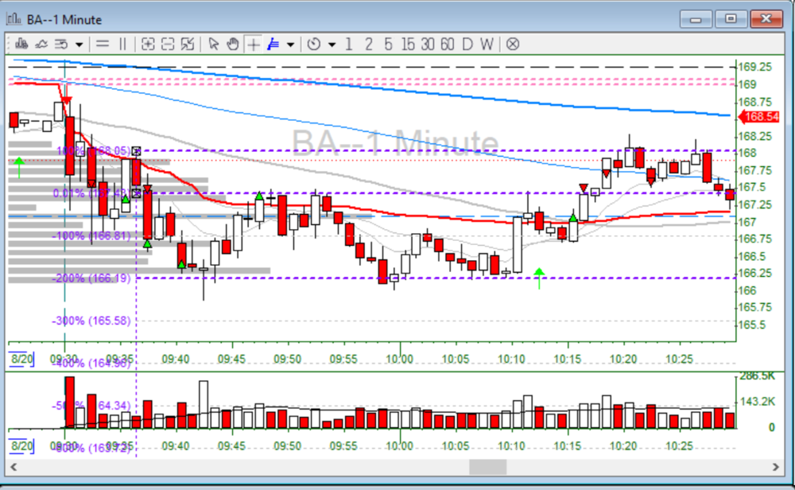
Task: Switch chart to 5-minute interval
Action: tap(388, 45)
